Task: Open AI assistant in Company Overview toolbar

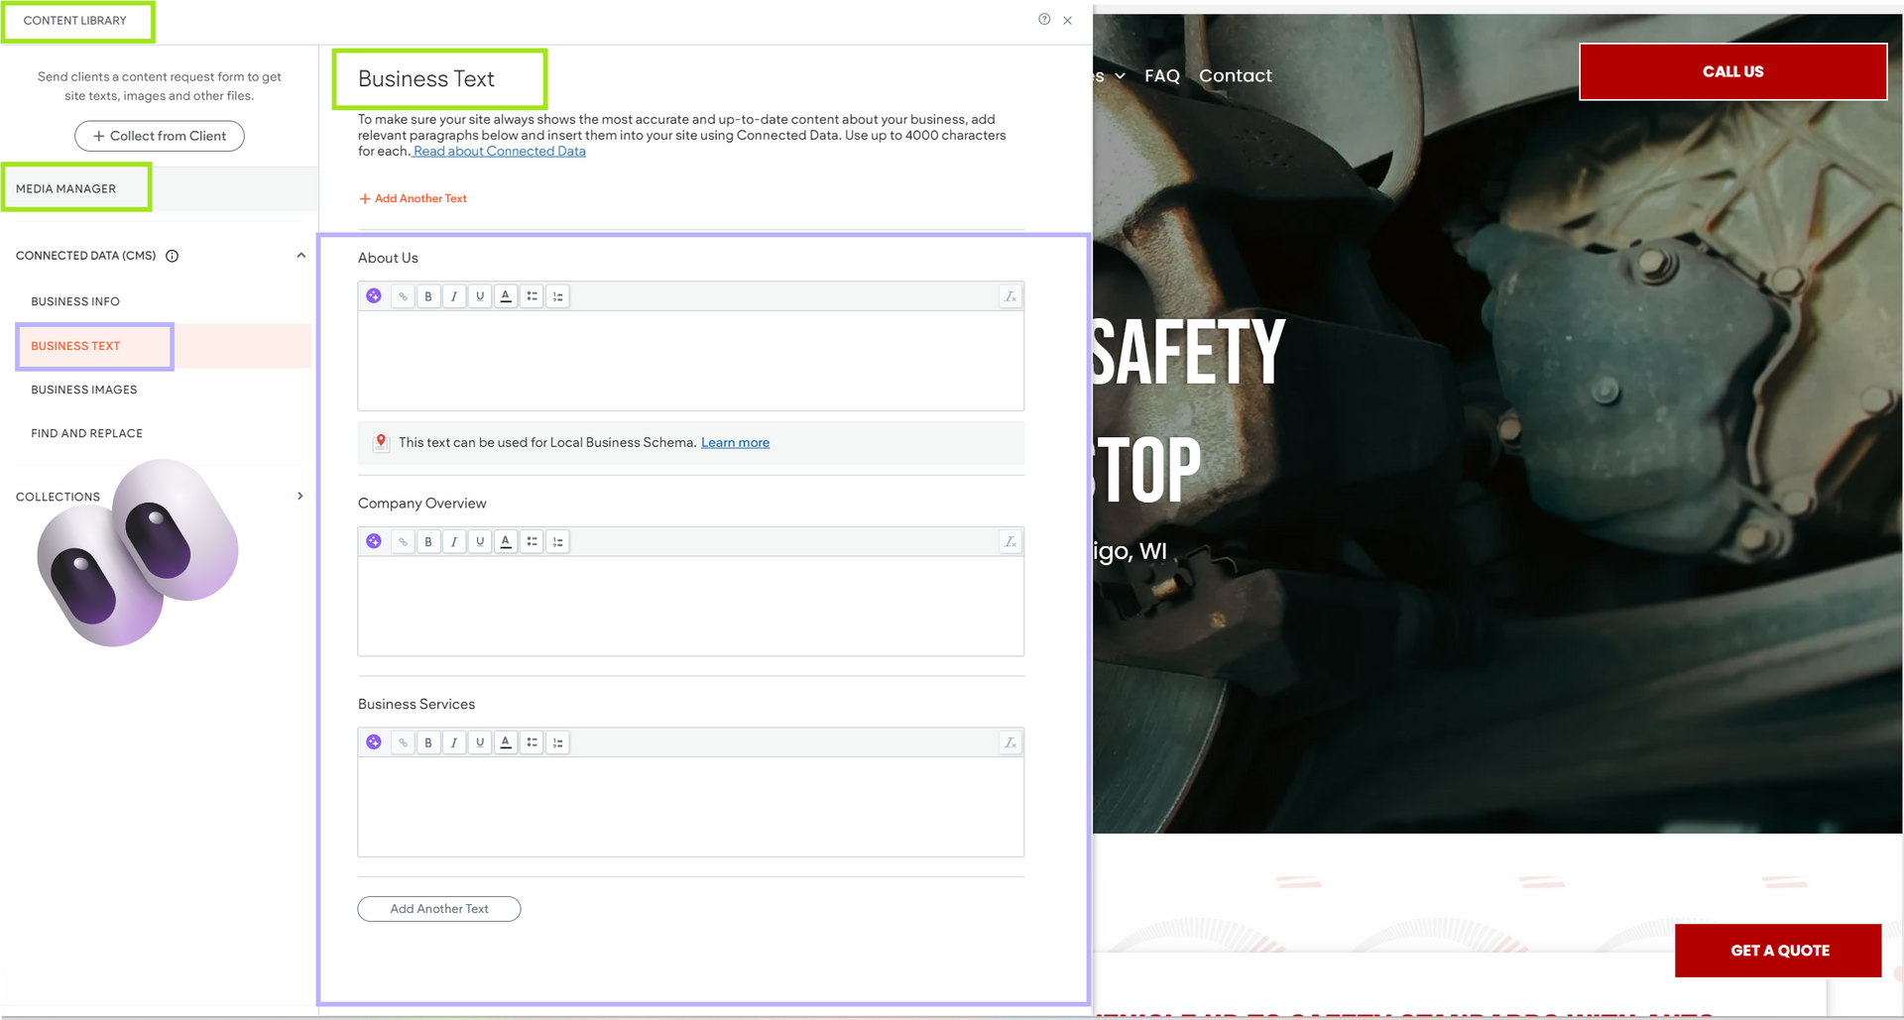Action: (374, 541)
